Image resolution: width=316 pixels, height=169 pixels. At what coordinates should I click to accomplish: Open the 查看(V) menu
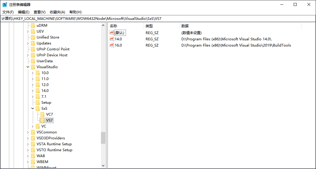[x=40, y=12]
